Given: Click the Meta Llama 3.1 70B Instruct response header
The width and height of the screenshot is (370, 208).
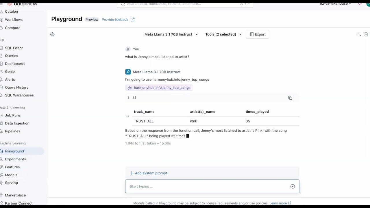Looking at the screenshot, I should (156, 72).
